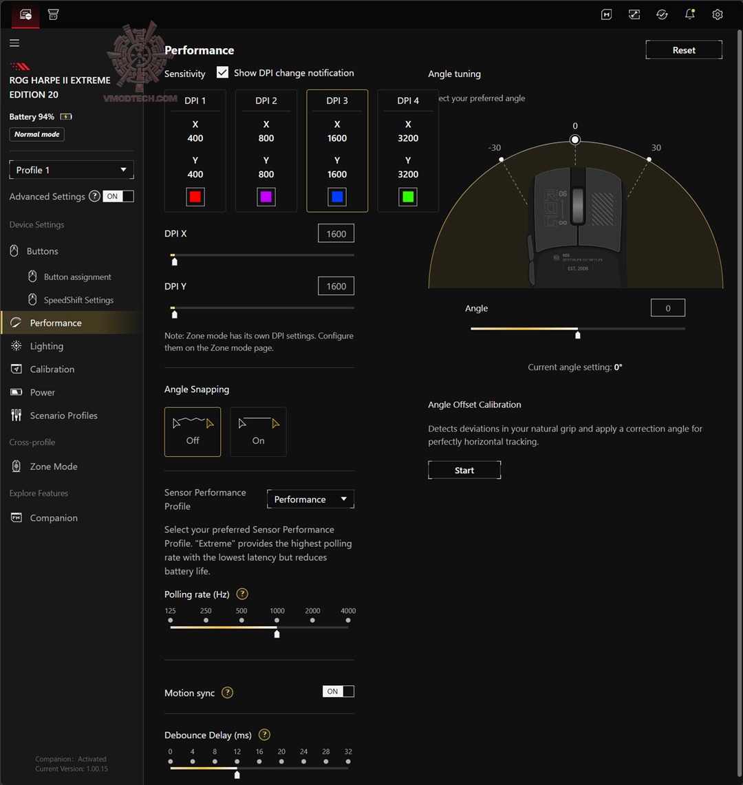Click the red DPI 1 color swatch

click(195, 197)
